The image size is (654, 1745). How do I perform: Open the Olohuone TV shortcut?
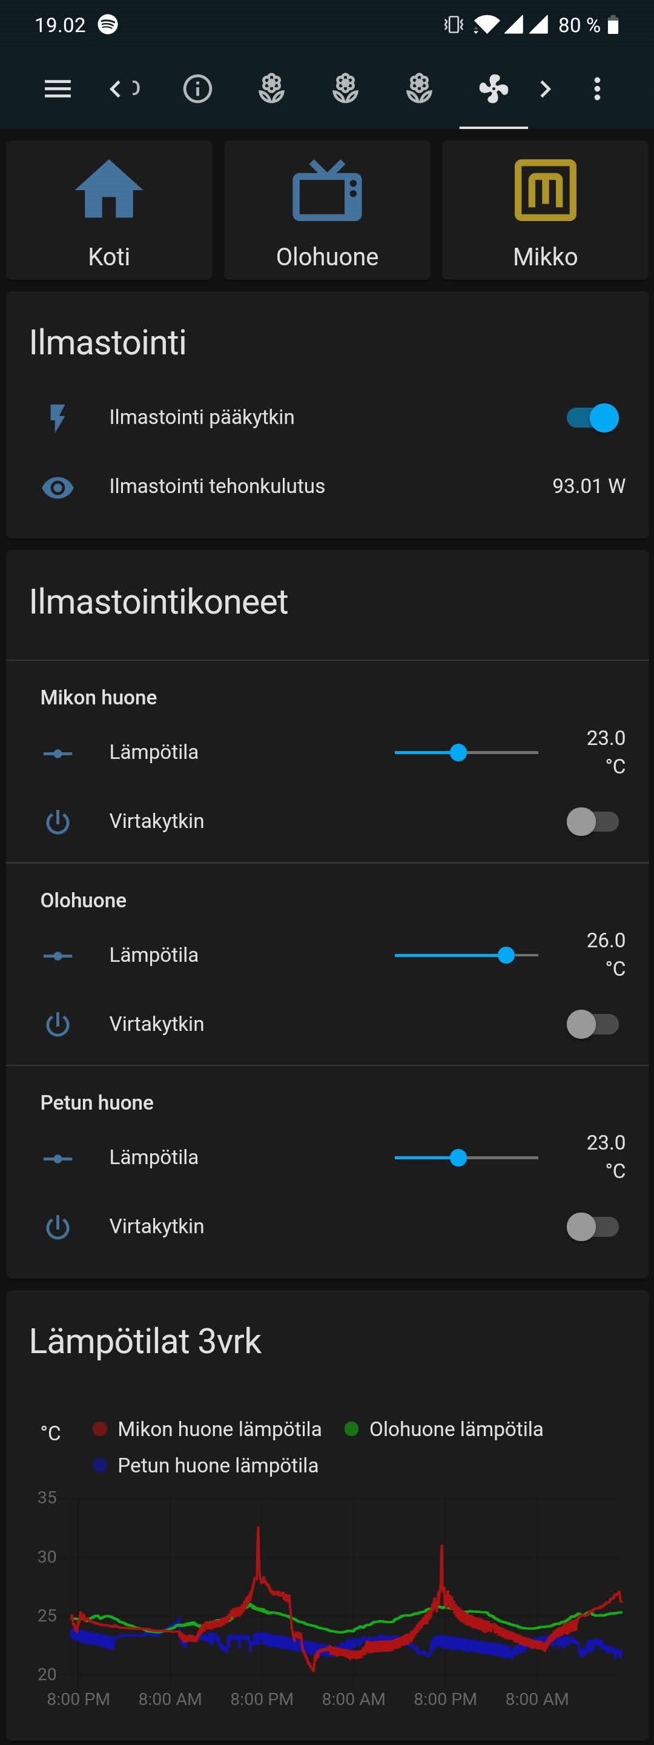[327, 210]
